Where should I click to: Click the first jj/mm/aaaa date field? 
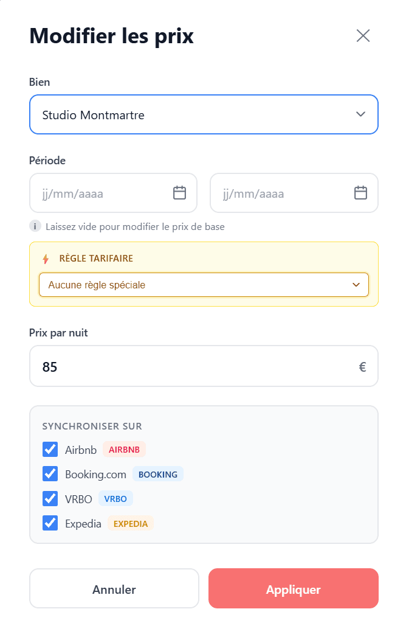97,192
